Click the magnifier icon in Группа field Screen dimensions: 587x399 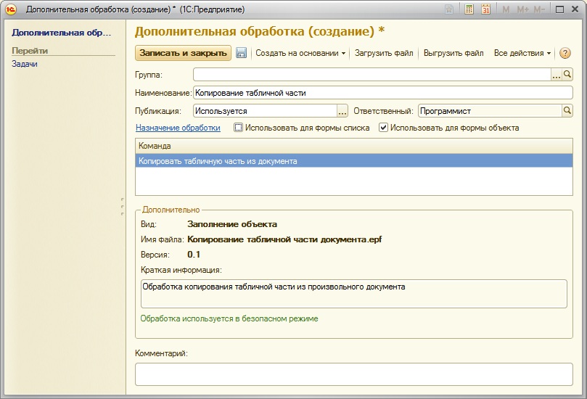coord(568,74)
